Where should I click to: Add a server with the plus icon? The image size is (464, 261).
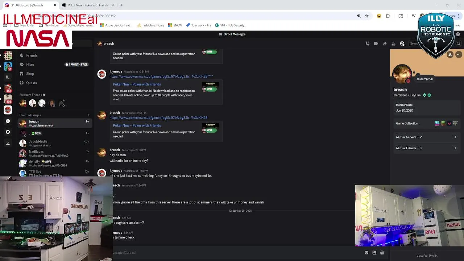8,121
